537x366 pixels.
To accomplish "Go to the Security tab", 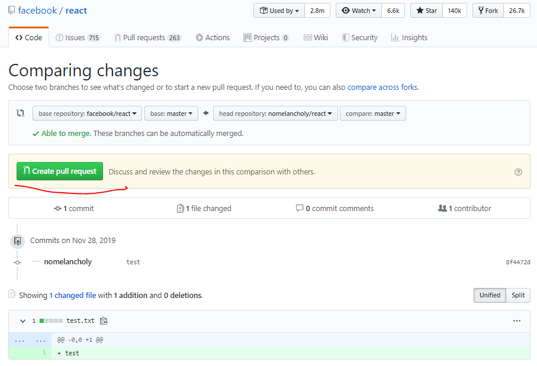I will [359, 38].
